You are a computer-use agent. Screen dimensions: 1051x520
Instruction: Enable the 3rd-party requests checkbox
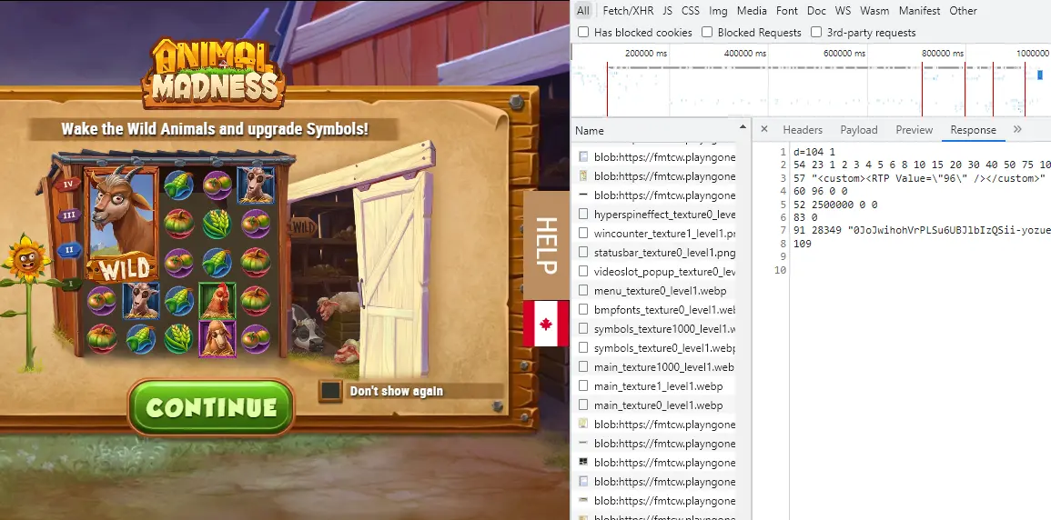tap(815, 32)
